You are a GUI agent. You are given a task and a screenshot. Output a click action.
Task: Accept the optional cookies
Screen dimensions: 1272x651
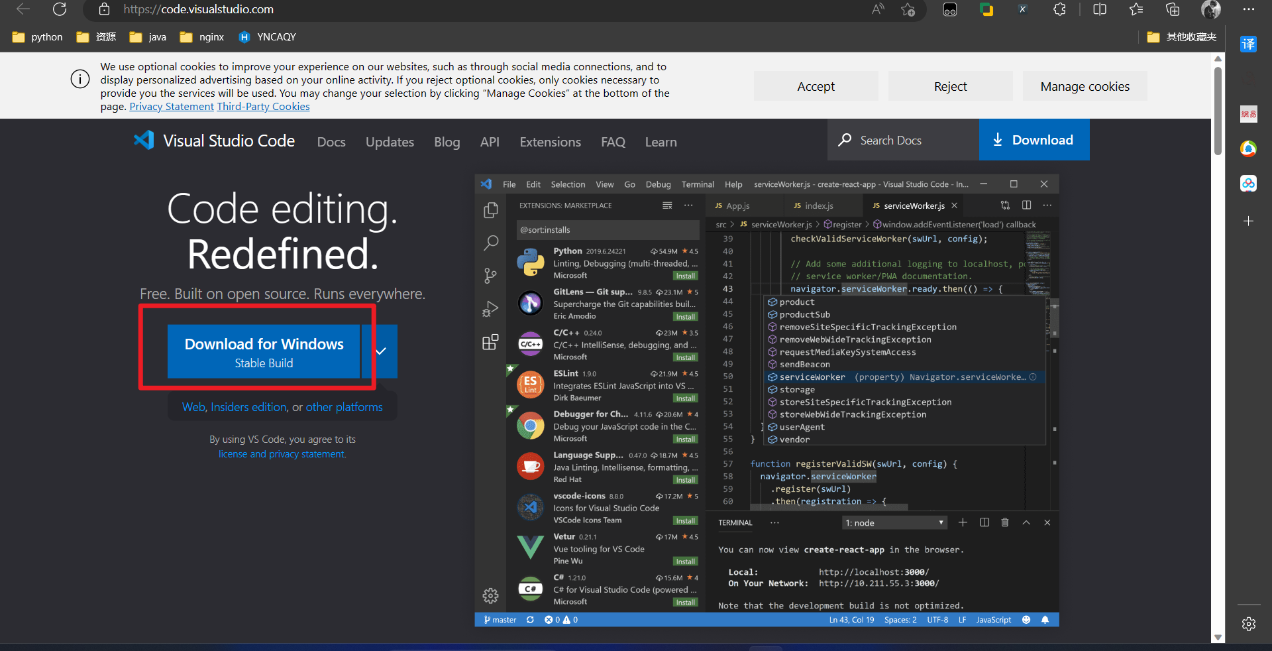click(x=816, y=87)
